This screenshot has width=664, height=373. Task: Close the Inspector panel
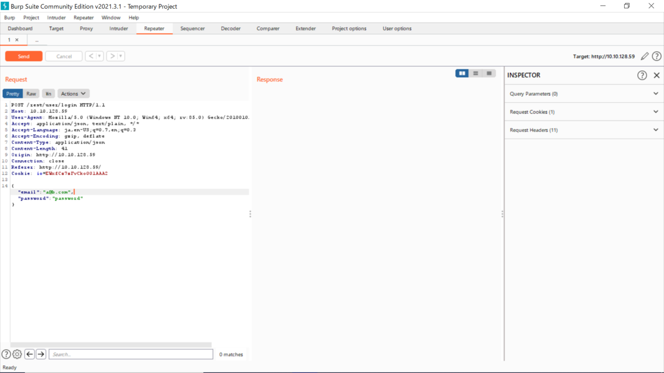[657, 75]
